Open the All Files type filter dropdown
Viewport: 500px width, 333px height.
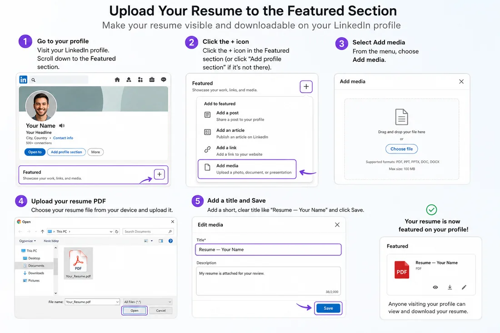(x=147, y=302)
